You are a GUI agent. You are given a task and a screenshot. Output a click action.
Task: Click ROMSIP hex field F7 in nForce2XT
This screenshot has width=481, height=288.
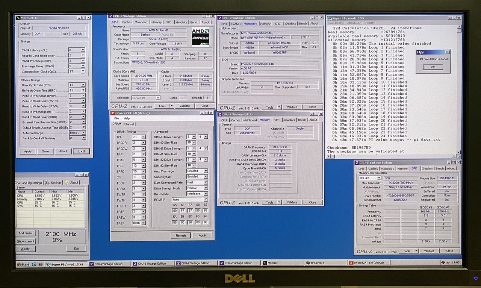click(183, 211)
